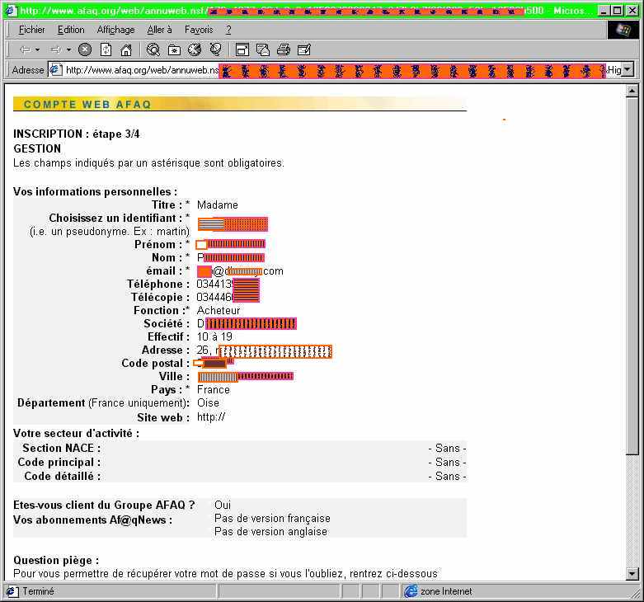
Task: Click the IE icon in title bar
Action: 10,10
